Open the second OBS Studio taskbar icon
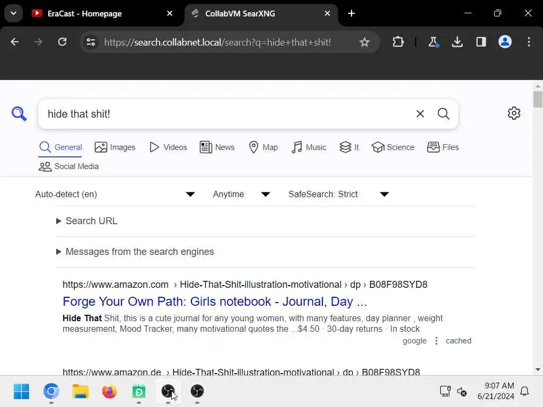This screenshot has width=543, height=407. (x=197, y=392)
